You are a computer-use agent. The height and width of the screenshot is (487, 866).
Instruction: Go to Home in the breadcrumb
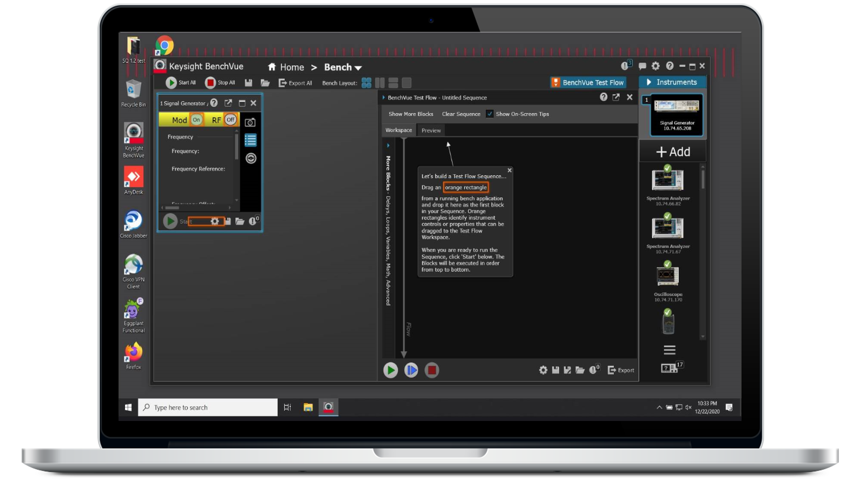pos(286,67)
